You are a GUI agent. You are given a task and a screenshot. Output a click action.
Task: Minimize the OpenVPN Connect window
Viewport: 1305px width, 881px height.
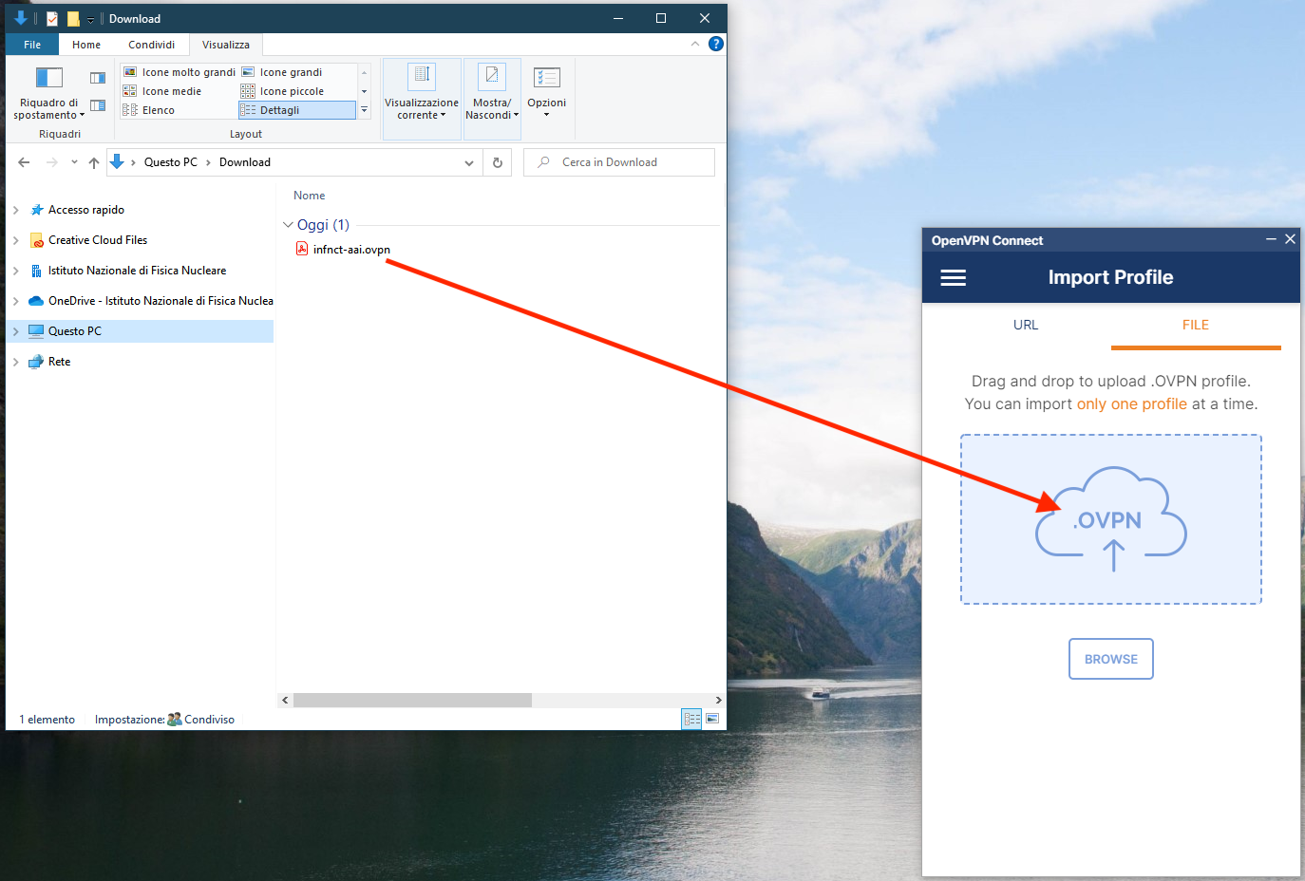(1271, 239)
